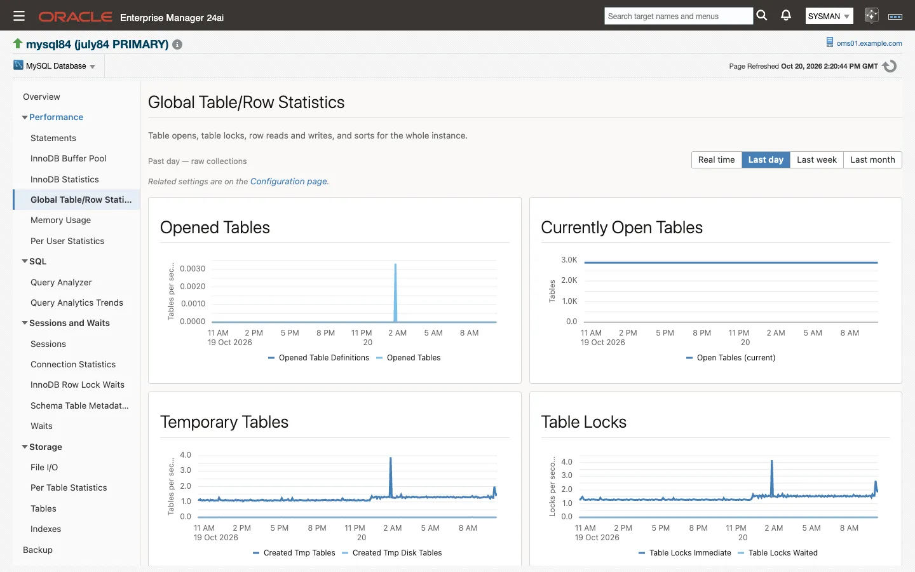The width and height of the screenshot is (915, 572).
Task: Open the Configuration page link
Action: tap(288, 181)
